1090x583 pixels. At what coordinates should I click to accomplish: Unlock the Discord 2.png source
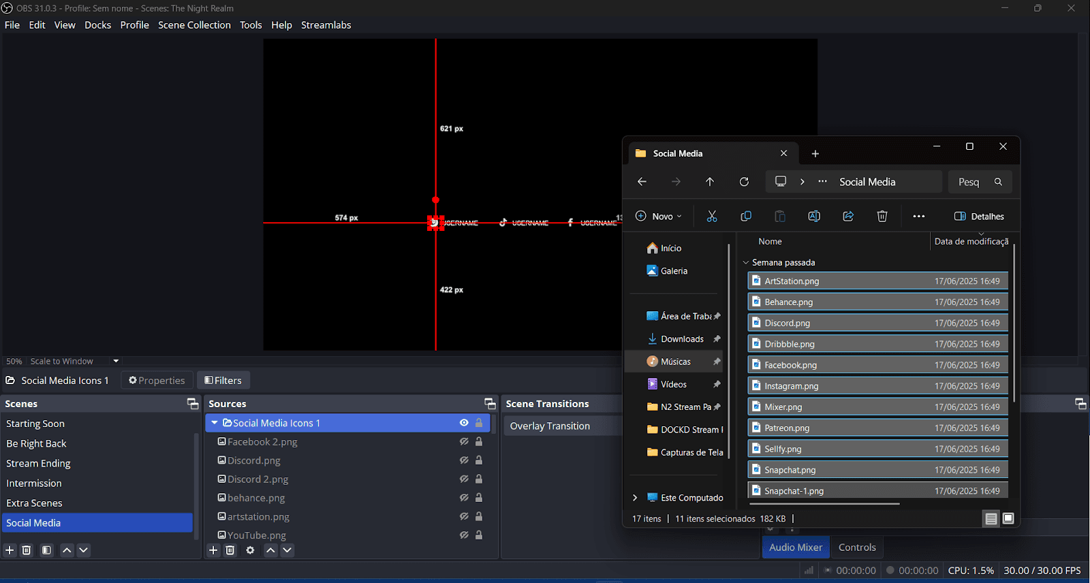pos(479,479)
